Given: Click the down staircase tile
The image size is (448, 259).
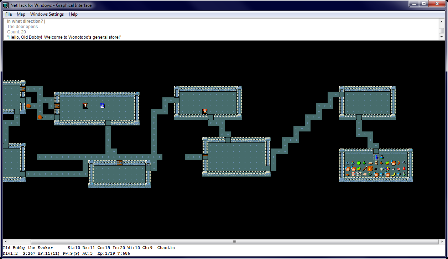Looking at the screenshot, I should (205, 112).
